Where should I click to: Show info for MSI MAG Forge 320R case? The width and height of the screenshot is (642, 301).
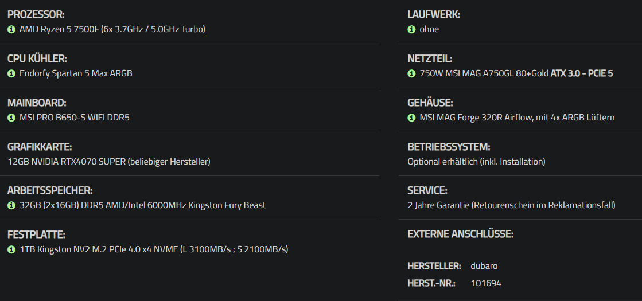click(411, 118)
